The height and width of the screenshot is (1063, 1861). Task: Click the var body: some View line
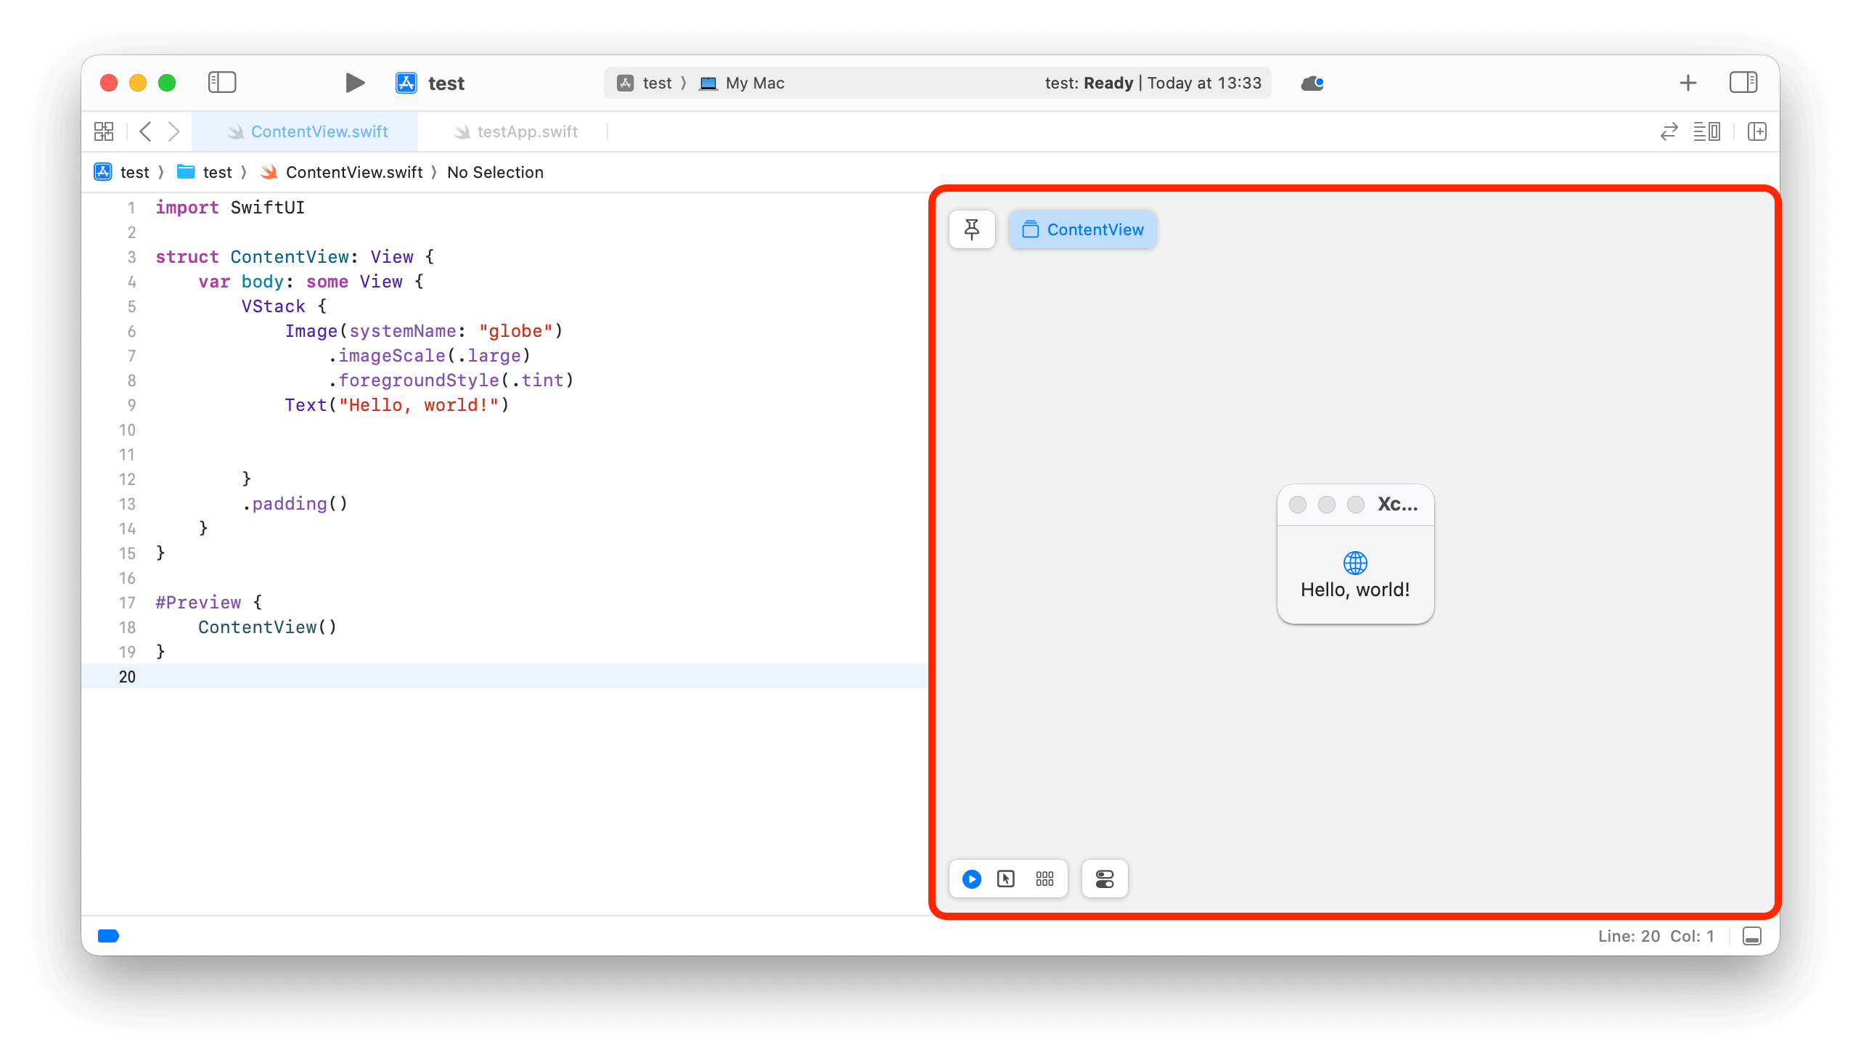point(311,282)
